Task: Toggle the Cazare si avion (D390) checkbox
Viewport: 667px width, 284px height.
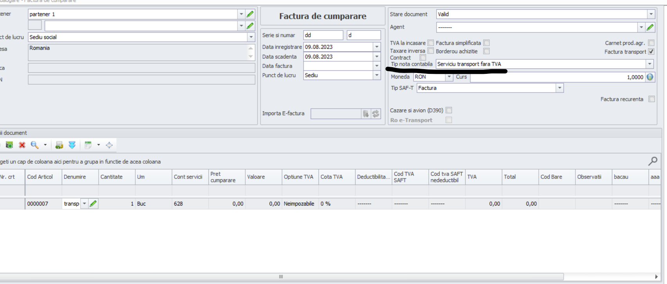Action: [449, 111]
